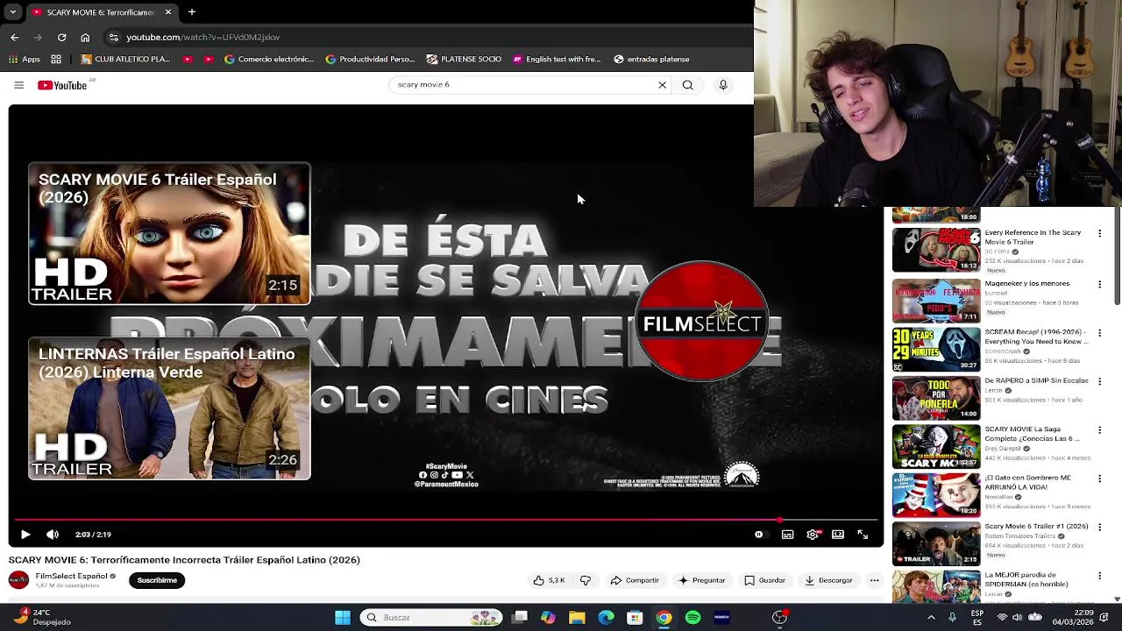Viewport: 1122px width, 631px height.
Task: Open more actions menu beside Descargar
Action: point(874,580)
